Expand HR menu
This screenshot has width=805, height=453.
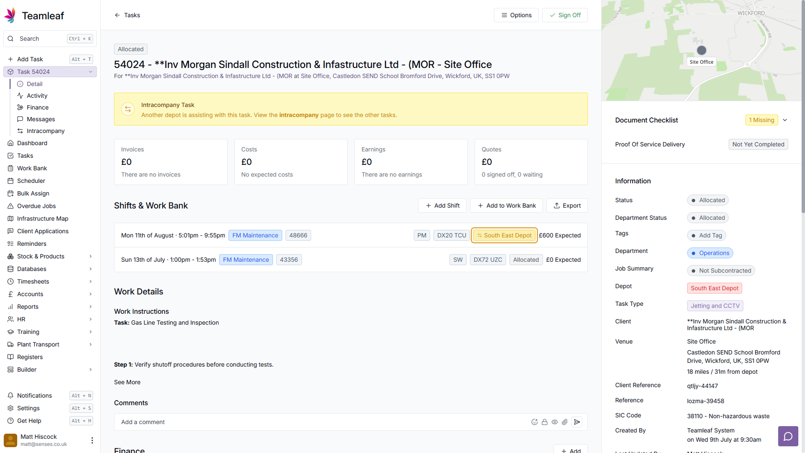click(x=50, y=319)
